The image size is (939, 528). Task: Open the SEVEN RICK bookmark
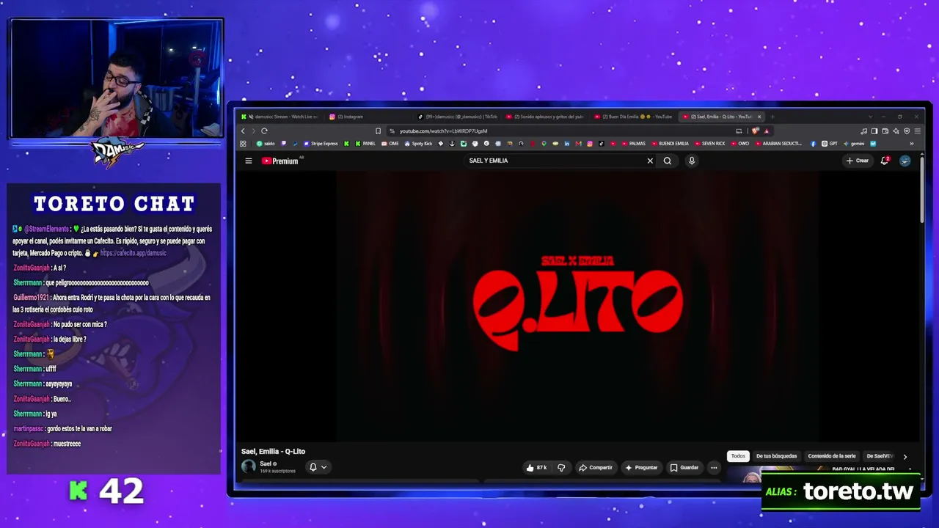(709, 144)
